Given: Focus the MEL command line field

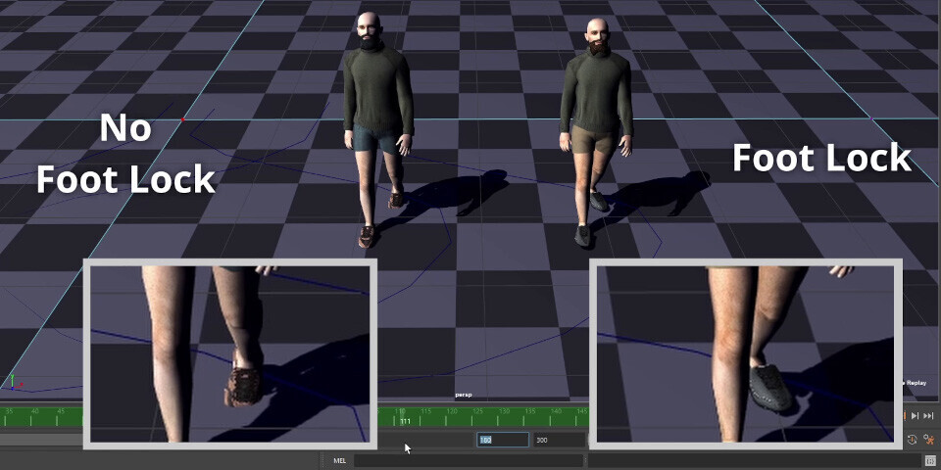Looking at the screenshot, I should click(469, 461).
